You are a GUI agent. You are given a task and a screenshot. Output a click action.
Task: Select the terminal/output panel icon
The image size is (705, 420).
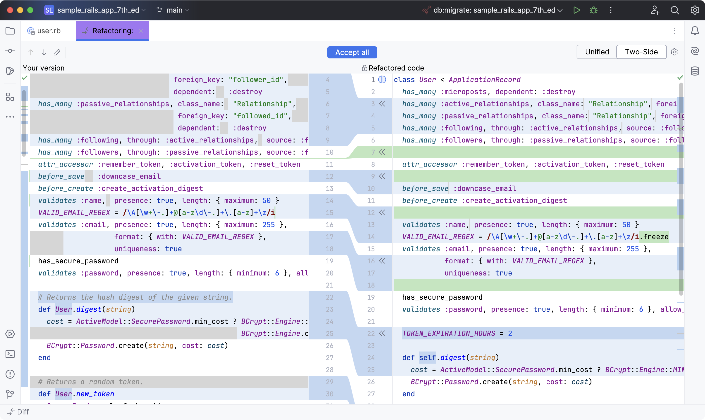click(x=11, y=354)
